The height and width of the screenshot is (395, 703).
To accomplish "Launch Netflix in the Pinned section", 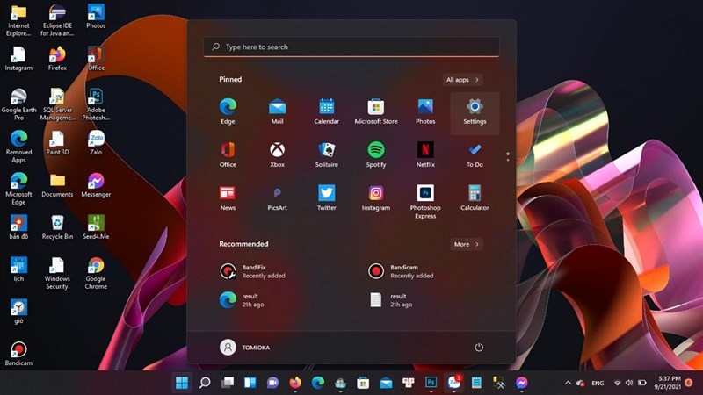I will coord(425,154).
